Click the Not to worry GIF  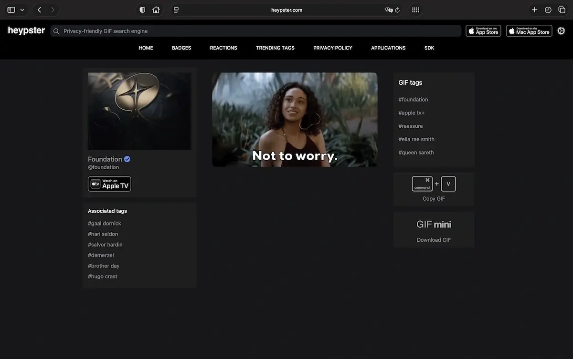pos(295,119)
